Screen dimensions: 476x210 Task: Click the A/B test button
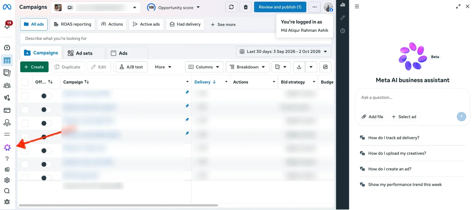[x=131, y=67]
